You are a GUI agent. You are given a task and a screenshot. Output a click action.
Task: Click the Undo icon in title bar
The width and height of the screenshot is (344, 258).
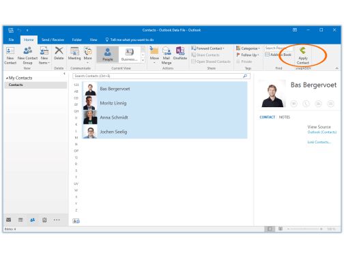(19, 30)
